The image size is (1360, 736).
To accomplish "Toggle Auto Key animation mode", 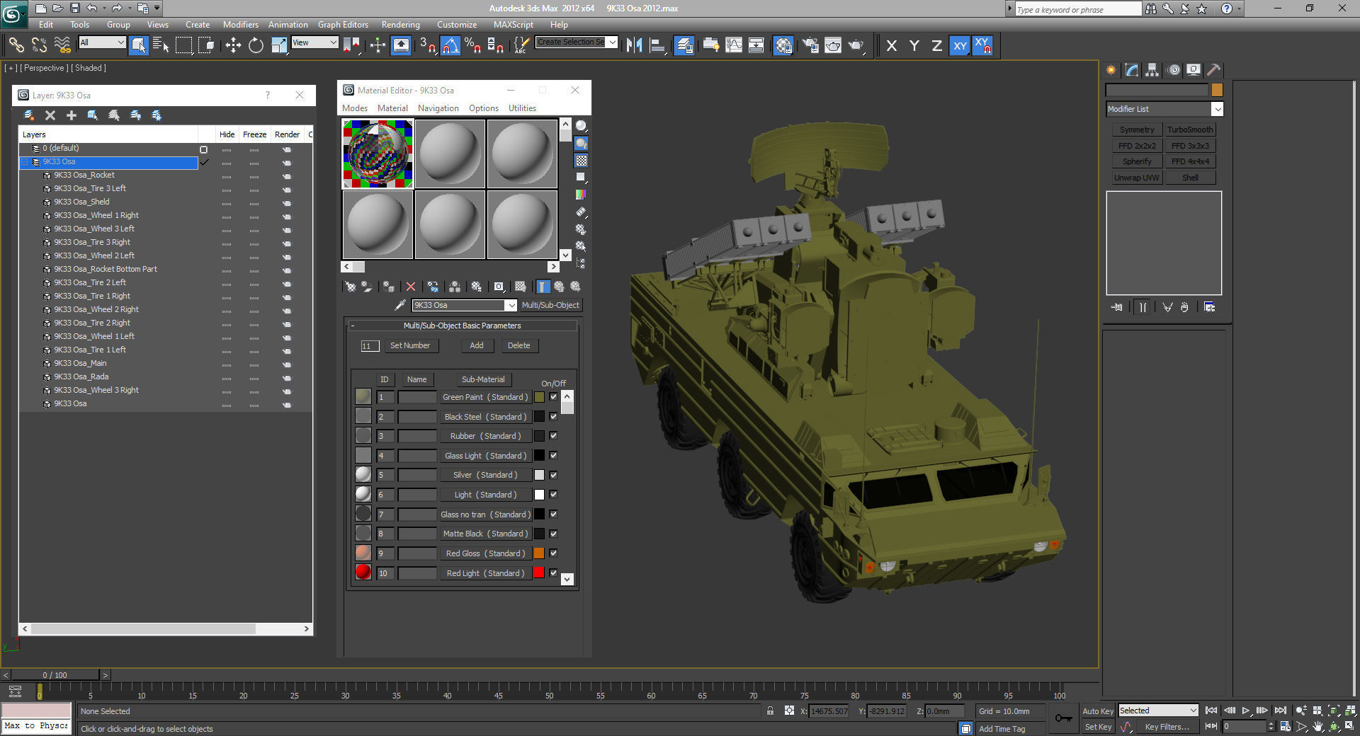I will click(x=1098, y=711).
